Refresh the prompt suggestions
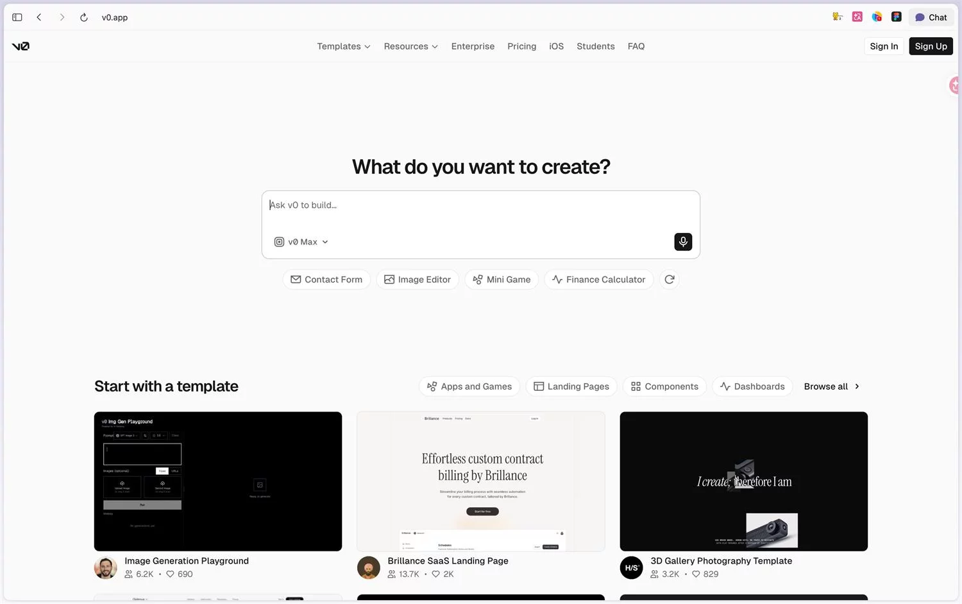 (x=670, y=279)
